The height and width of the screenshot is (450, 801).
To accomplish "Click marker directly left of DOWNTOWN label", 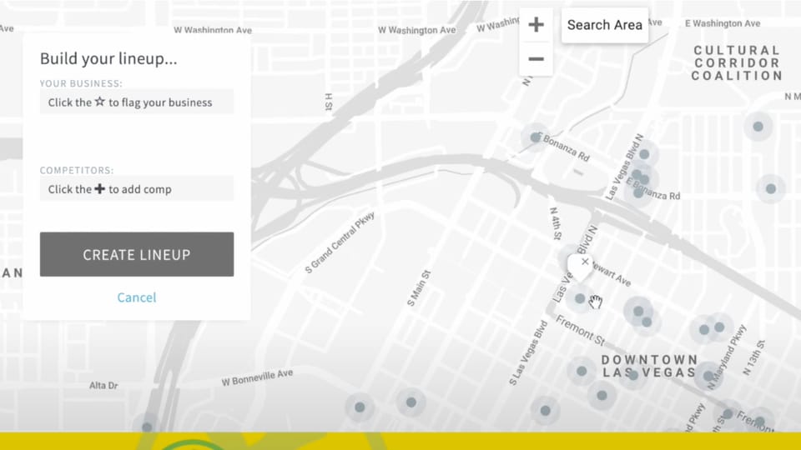I will click(582, 370).
